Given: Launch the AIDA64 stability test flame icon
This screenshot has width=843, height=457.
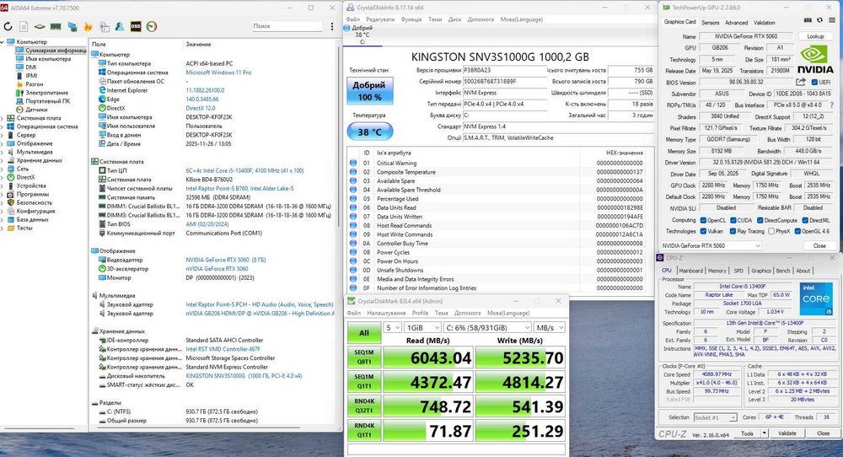Looking at the screenshot, I should pyautogui.click(x=89, y=26).
